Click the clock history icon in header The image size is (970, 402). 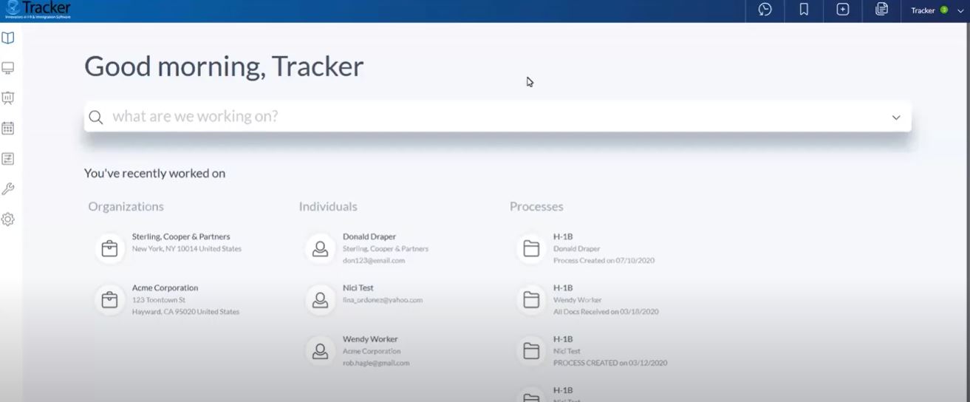click(x=765, y=10)
